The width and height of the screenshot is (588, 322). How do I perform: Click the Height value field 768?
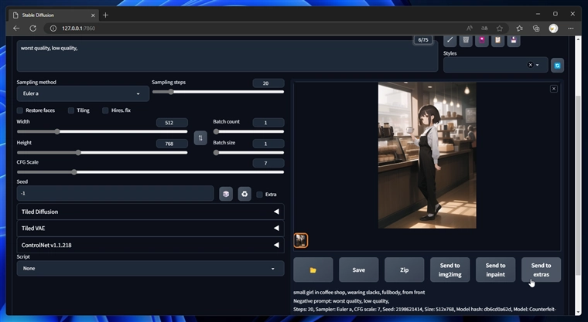[172, 144]
